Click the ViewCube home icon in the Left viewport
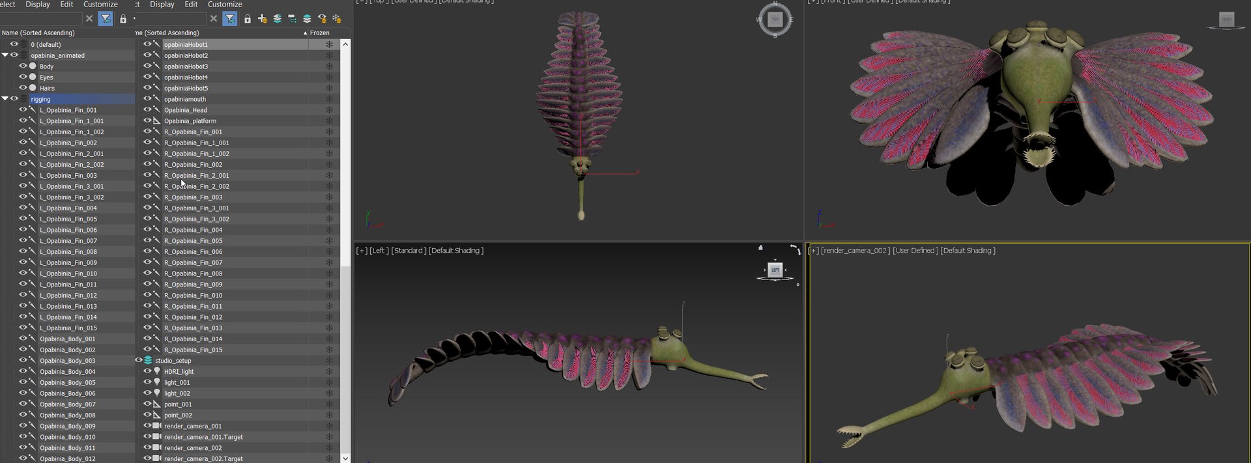 (x=760, y=247)
